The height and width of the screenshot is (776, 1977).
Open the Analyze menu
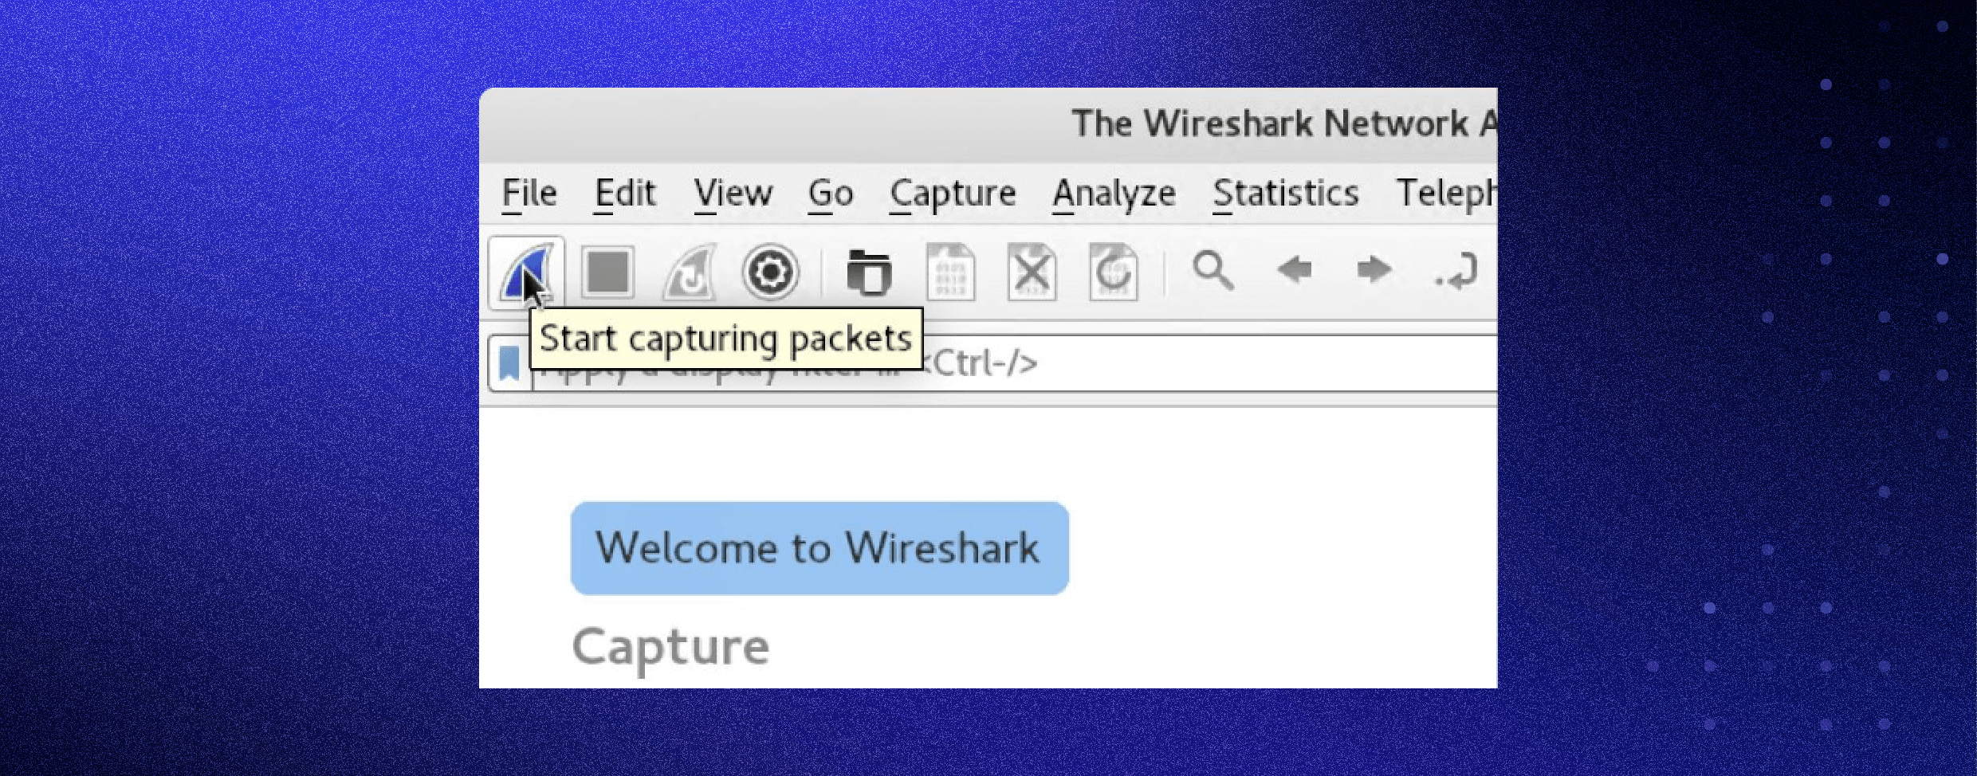(1114, 195)
